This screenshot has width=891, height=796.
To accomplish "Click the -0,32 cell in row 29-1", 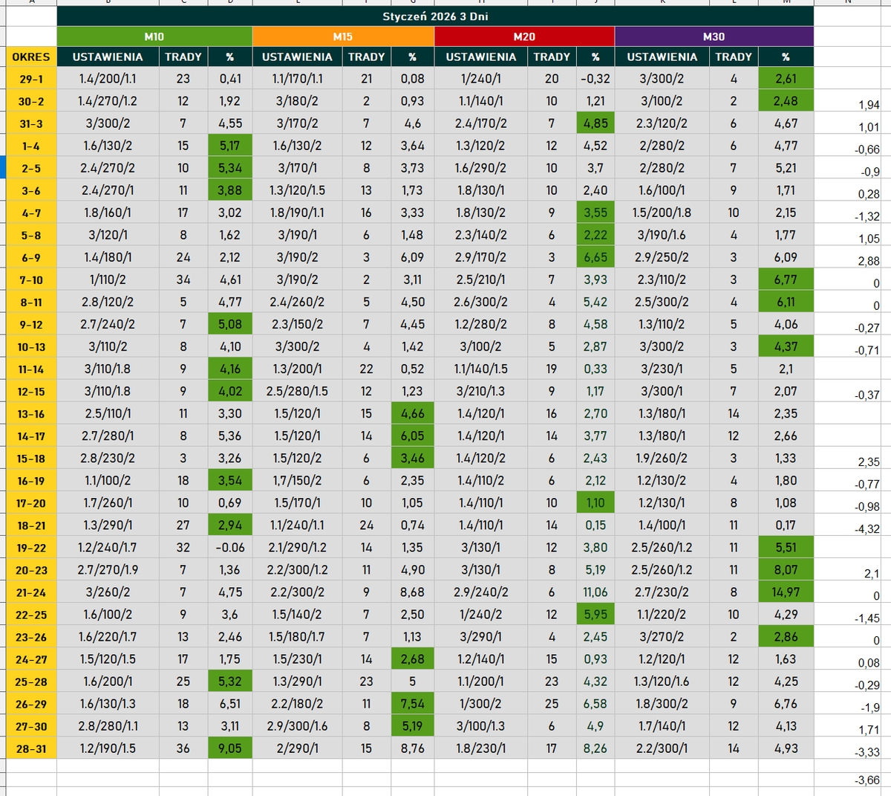I will coord(595,79).
